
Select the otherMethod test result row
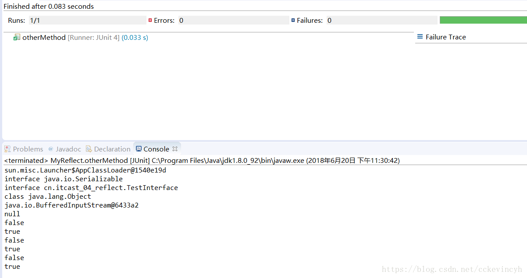point(81,38)
